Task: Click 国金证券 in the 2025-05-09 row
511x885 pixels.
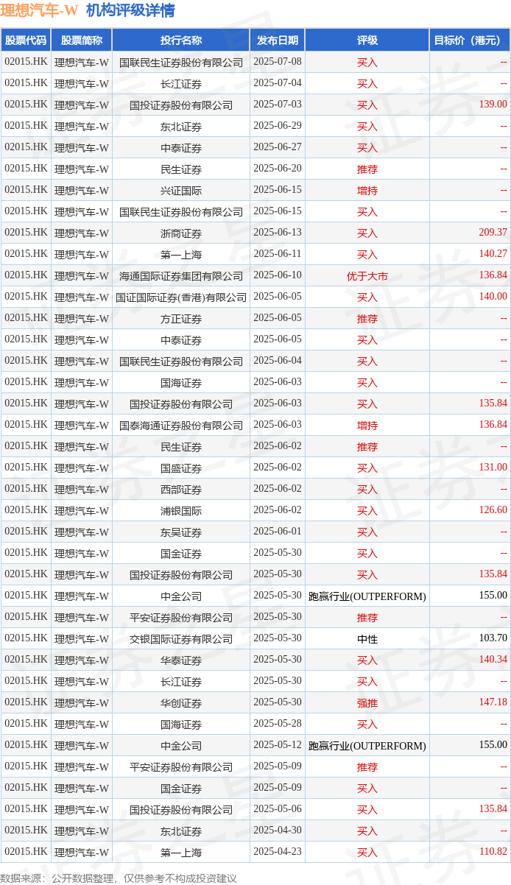Action: point(181,789)
